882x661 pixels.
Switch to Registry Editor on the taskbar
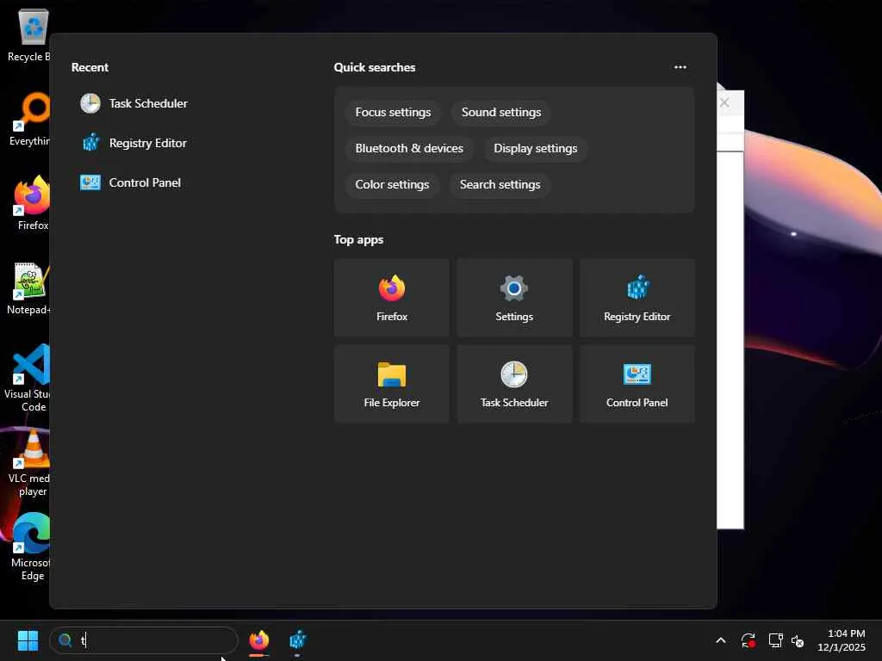click(297, 640)
